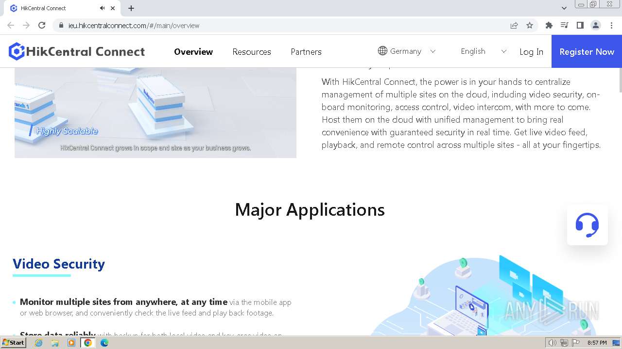The height and width of the screenshot is (349, 622).
Task: Click the page vertical scrollbar thumb
Action: (620, 80)
